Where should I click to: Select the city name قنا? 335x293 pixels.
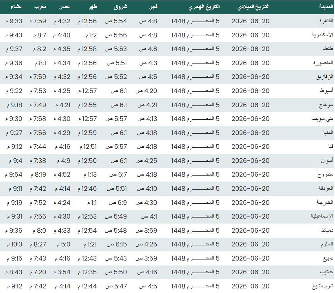(x=331, y=147)
